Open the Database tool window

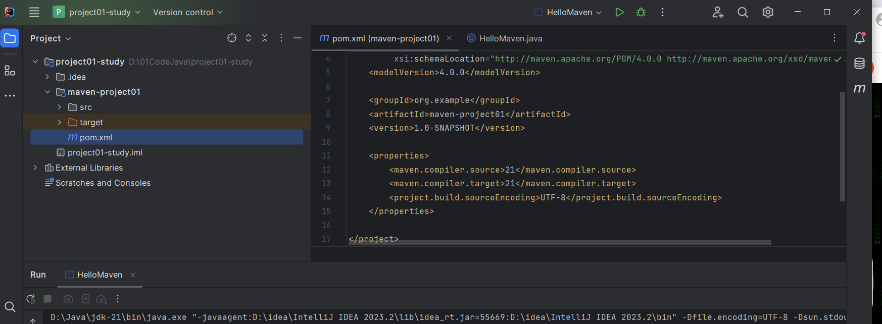[x=859, y=63]
